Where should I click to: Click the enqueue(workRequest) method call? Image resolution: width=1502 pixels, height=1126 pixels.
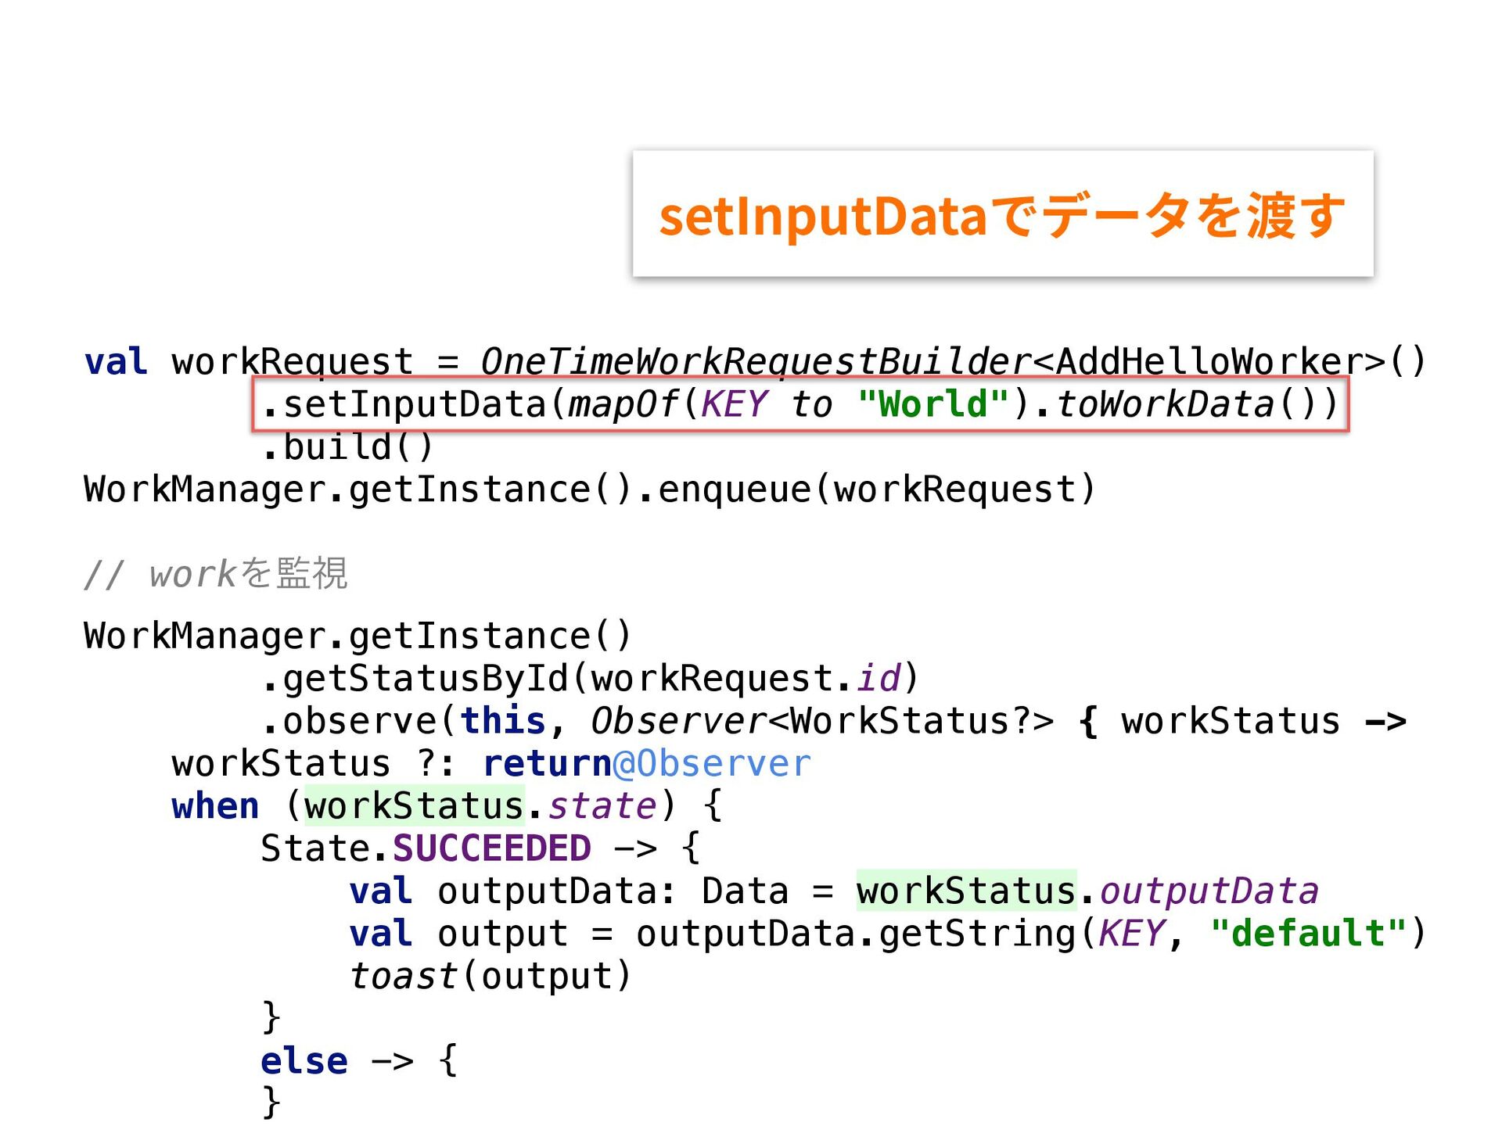(x=876, y=489)
